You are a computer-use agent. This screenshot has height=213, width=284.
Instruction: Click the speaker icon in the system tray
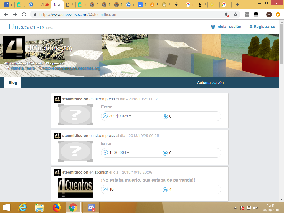[x=255, y=207]
